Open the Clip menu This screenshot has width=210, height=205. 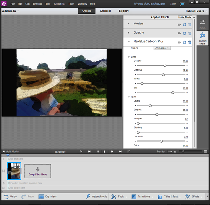[27, 4]
